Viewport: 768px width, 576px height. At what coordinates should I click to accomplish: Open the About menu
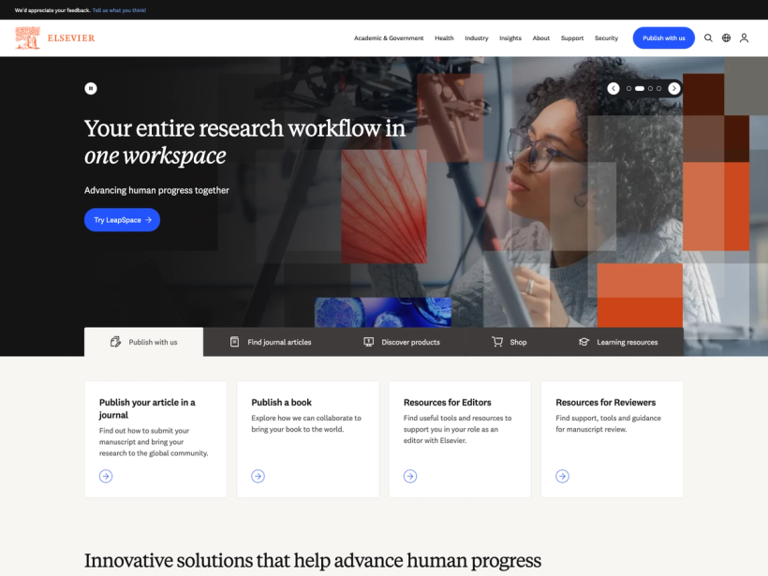pos(541,37)
